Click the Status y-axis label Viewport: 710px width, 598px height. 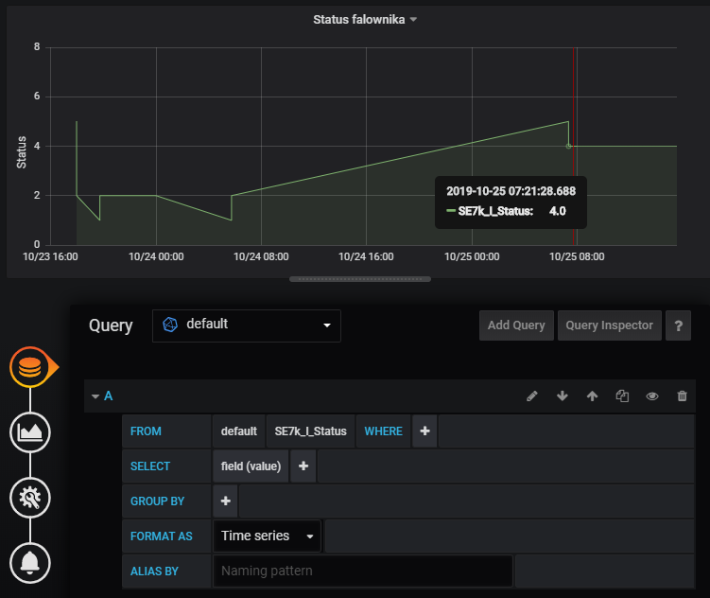pyautogui.click(x=22, y=152)
